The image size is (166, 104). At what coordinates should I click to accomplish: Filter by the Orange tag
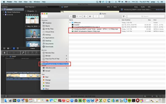(48, 80)
